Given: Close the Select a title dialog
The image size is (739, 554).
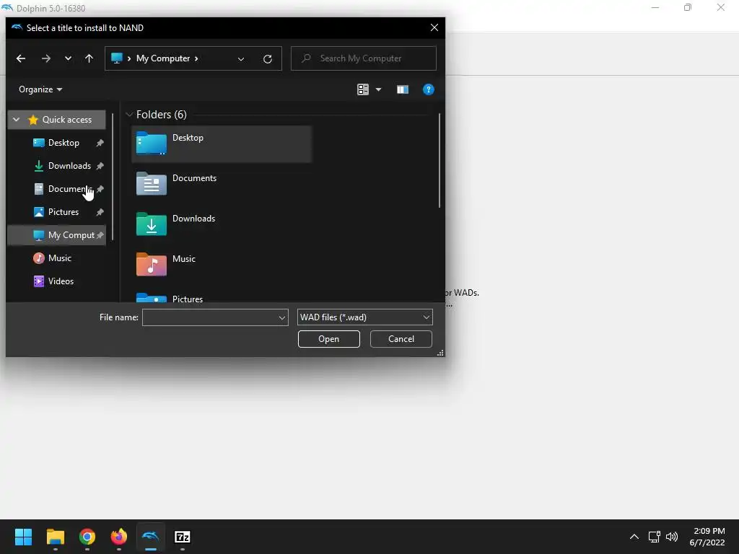Looking at the screenshot, I should pos(434,28).
